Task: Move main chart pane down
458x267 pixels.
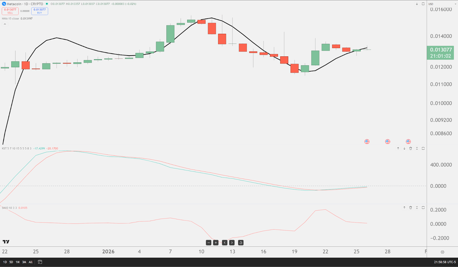Action: click(417, 4)
